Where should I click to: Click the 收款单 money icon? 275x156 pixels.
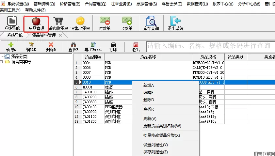[x=126, y=21]
